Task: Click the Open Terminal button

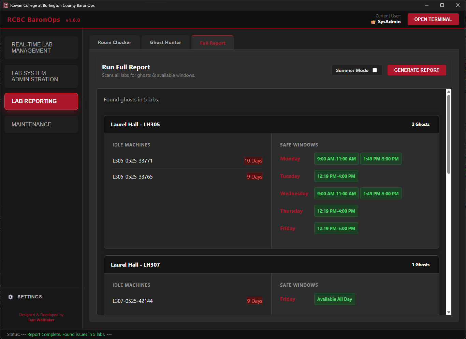Action: click(x=433, y=19)
